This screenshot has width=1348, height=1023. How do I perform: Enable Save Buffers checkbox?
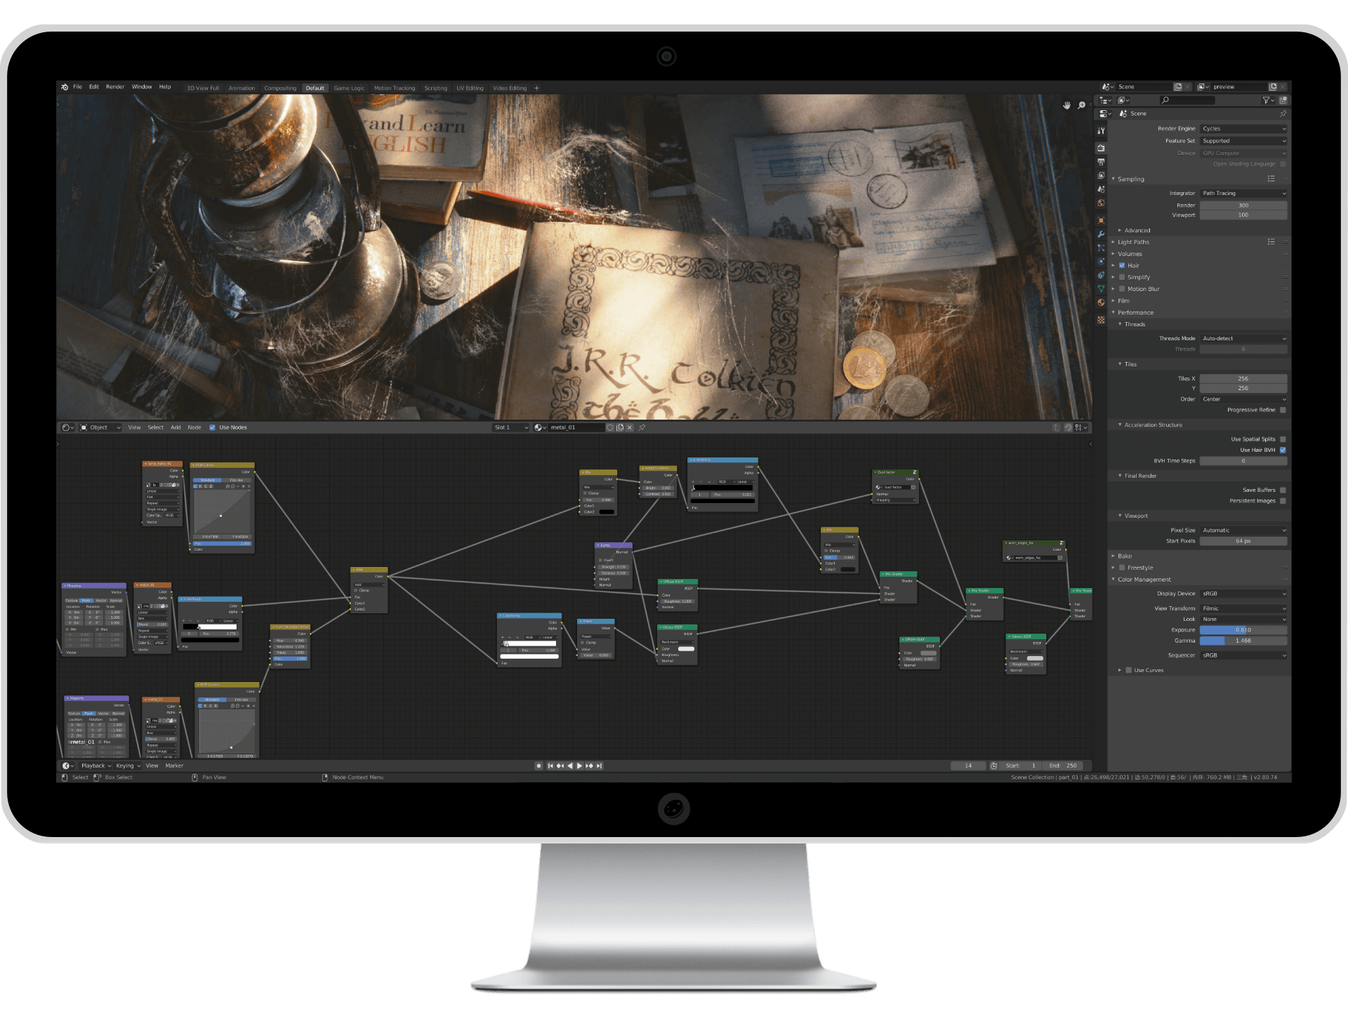click(1283, 490)
